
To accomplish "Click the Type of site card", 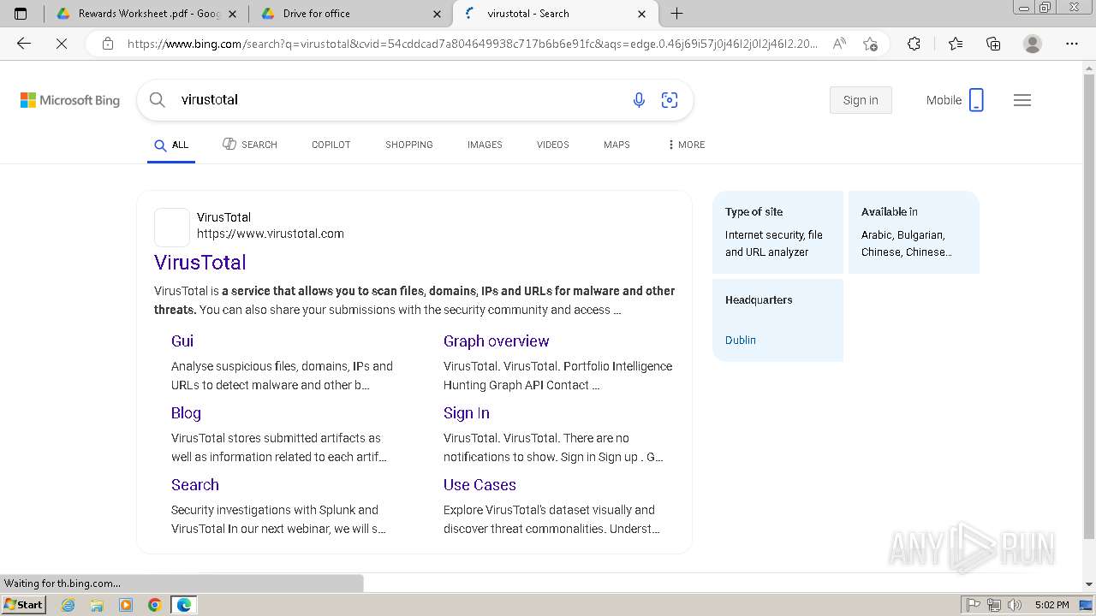I will (x=778, y=232).
